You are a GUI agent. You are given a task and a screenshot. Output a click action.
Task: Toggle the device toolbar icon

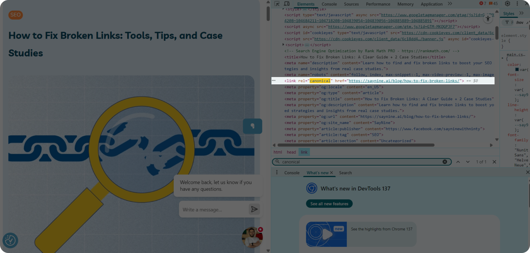287,4
